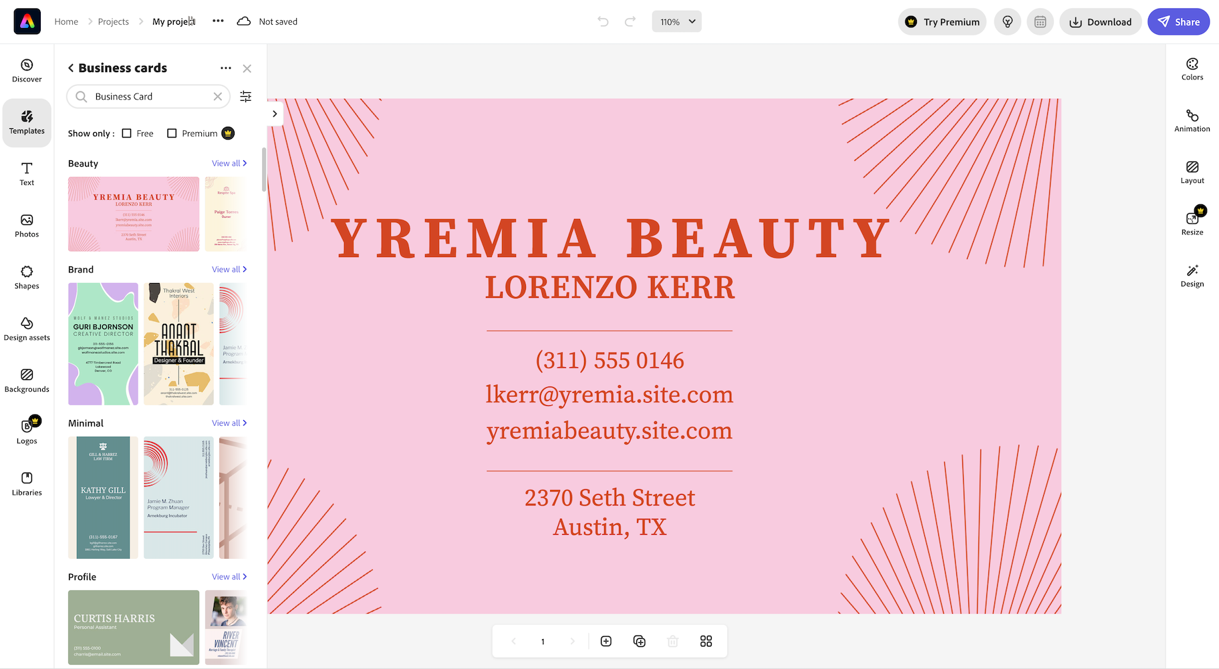Expand View all for Beauty templates
The height and width of the screenshot is (669, 1219).
point(229,164)
